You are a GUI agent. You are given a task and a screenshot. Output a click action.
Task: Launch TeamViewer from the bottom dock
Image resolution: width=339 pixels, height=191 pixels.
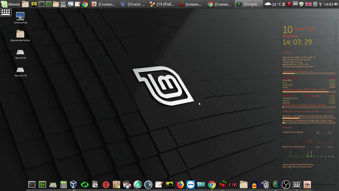coord(191,184)
